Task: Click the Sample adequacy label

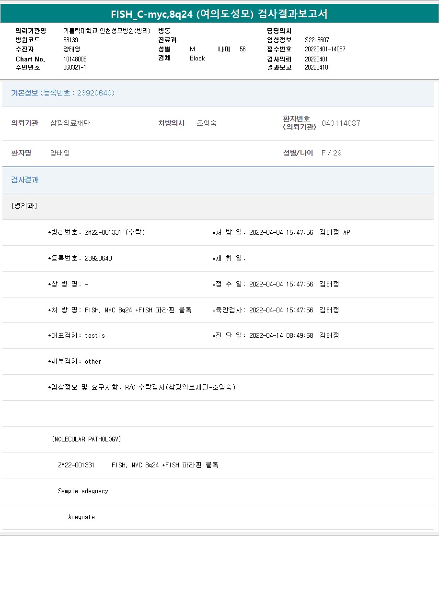Action: (x=83, y=491)
